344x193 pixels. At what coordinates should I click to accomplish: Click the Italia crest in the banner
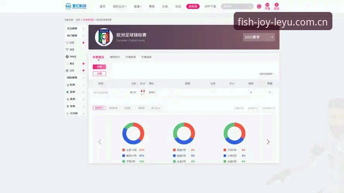click(104, 37)
